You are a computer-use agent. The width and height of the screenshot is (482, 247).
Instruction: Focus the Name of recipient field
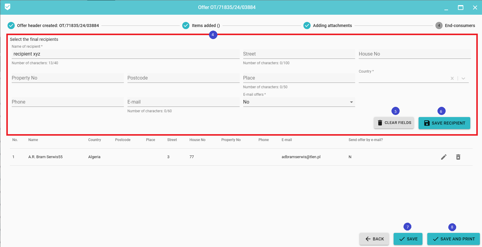[x=125, y=54]
